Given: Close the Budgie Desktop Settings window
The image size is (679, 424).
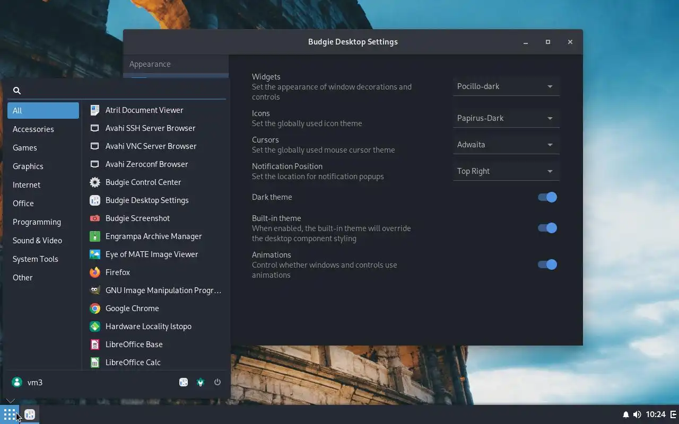Looking at the screenshot, I should 570,42.
